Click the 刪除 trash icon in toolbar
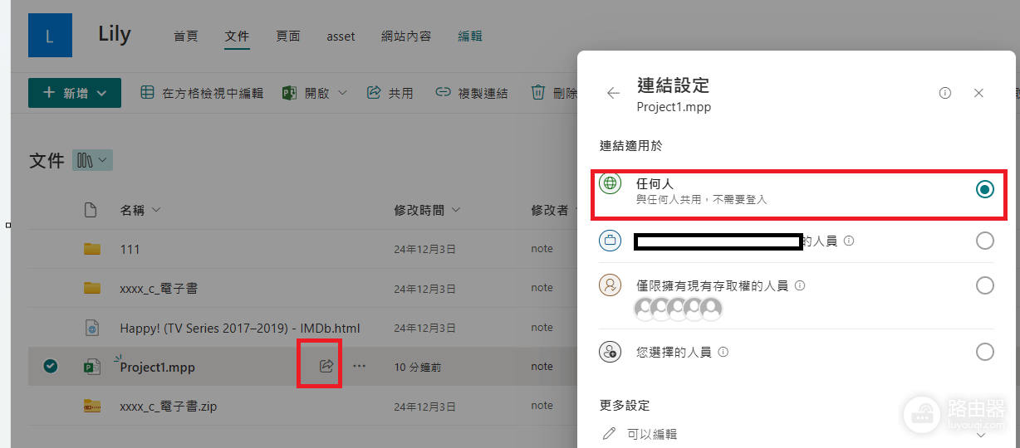 (539, 93)
